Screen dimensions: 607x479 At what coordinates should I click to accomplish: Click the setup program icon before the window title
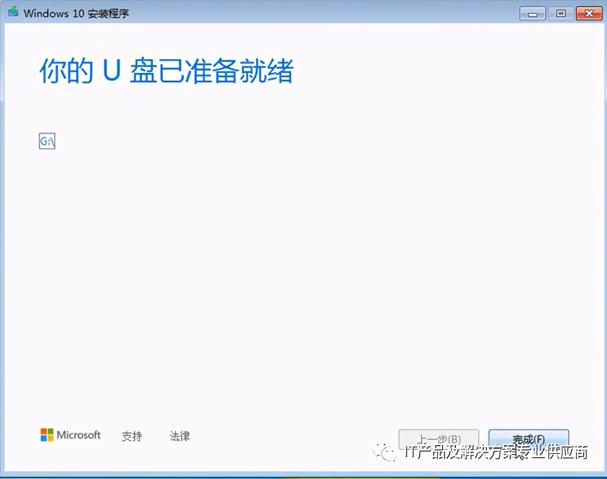(x=12, y=12)
